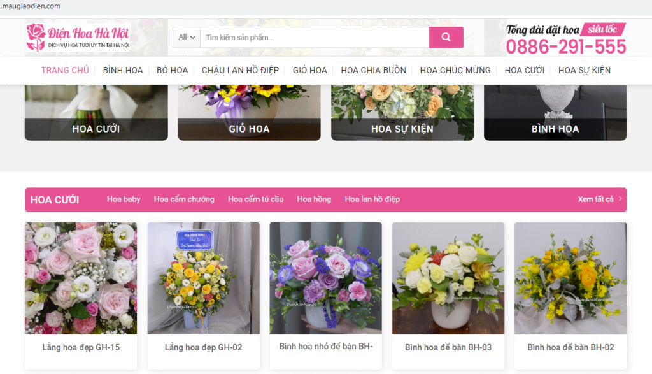Select TRANG CHỦ in the navigation bar

coord(64,70)
